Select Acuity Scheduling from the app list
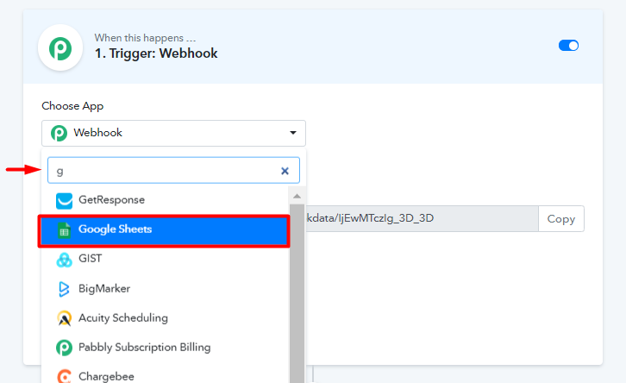Image resolution: width=626 pixels, height=383 pixels. click(165, 318)
